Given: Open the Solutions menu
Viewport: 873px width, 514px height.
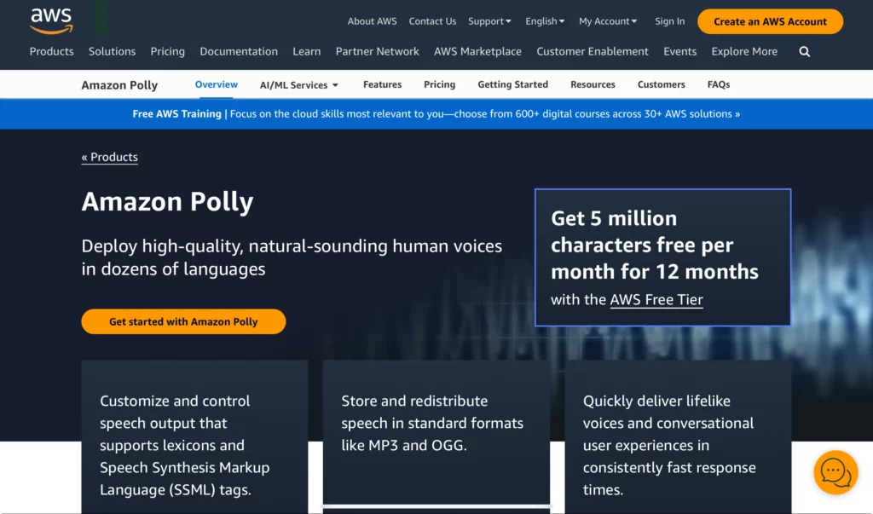Looking at the screenshot, I should coord(112,51).
